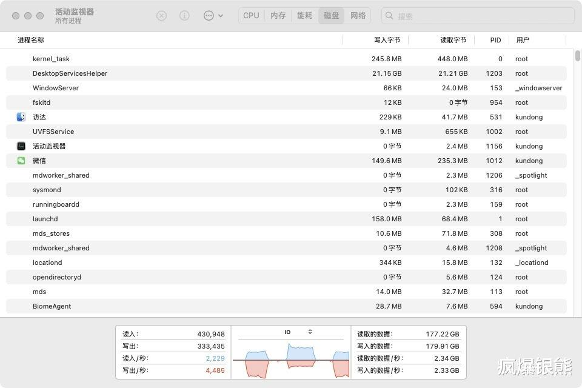Click the _locationd user cell
The height and width of the screenshot is (388, 582).
(x=532, y=263)
